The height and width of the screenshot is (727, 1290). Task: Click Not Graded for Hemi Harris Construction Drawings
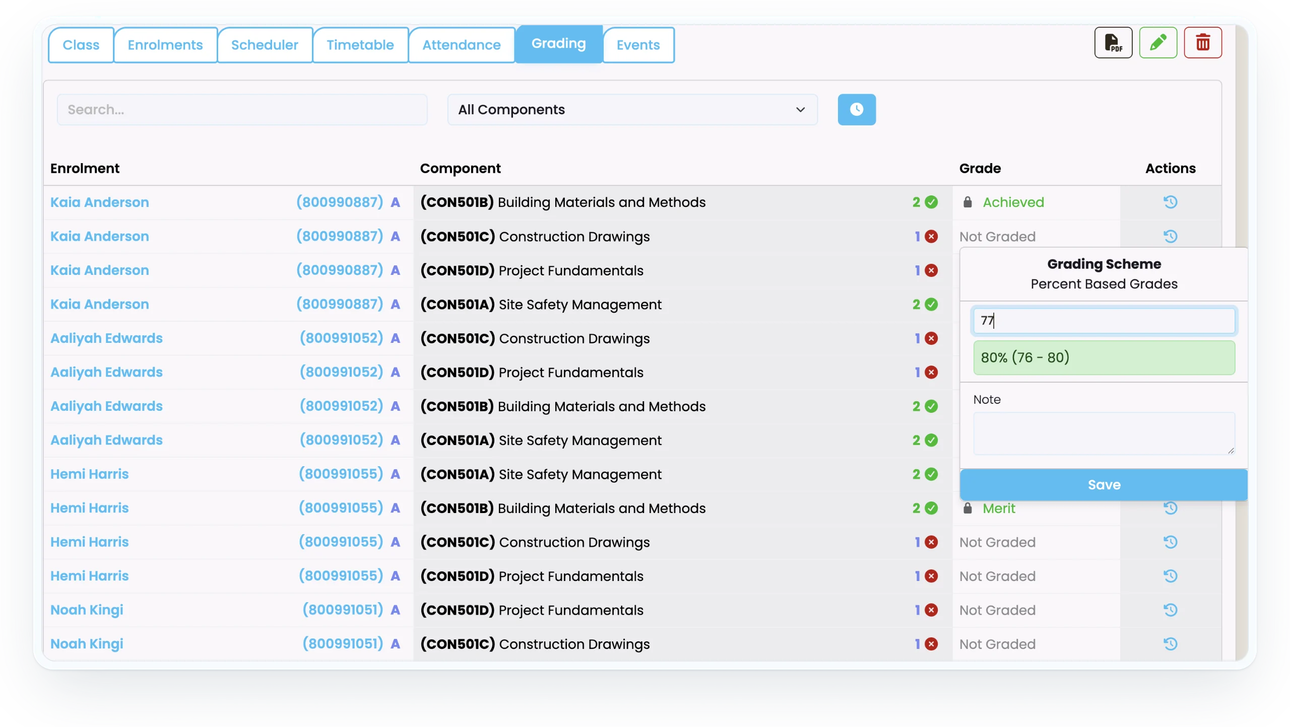pyautogui.click(x=997, y=542)
